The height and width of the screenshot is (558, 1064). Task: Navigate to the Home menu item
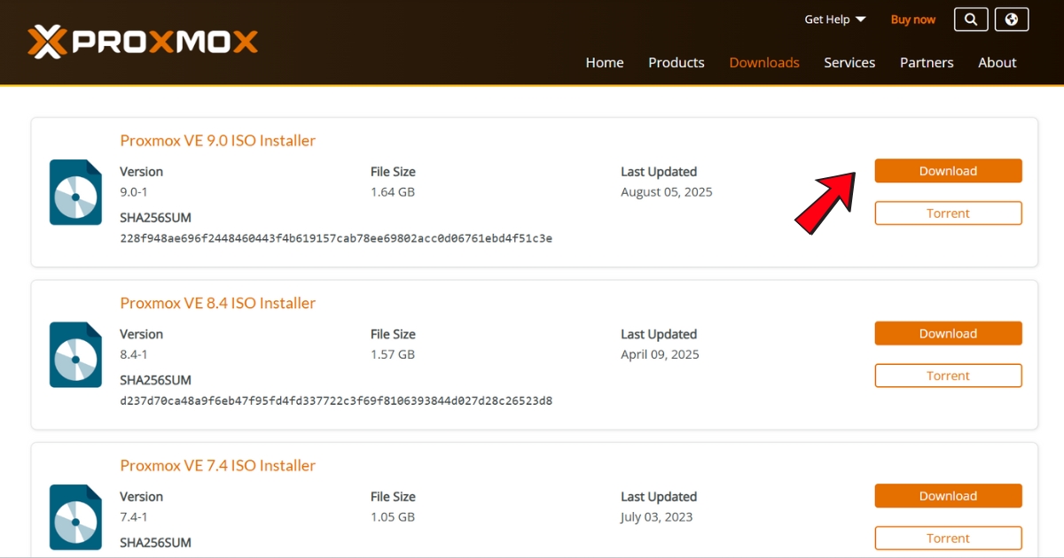click(x=604, y=62)
